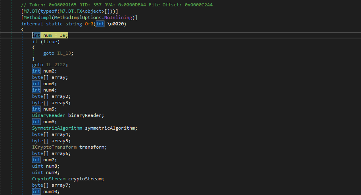Click the NoInlining enum member
This screenshot has width=361, height=195.
coord(119,17)
